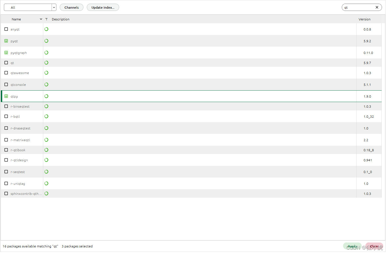387x253 pixels.
Task: Tick the r-qtldesign package checkbox
Action: pos(6,160)
